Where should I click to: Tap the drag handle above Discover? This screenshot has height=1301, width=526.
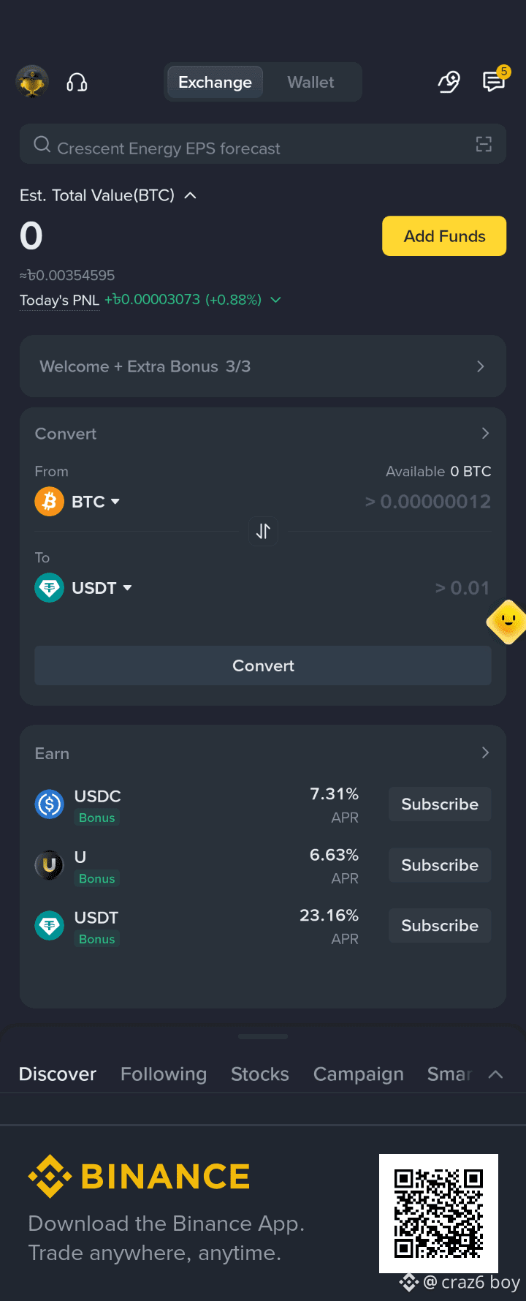pos(263,1036)
